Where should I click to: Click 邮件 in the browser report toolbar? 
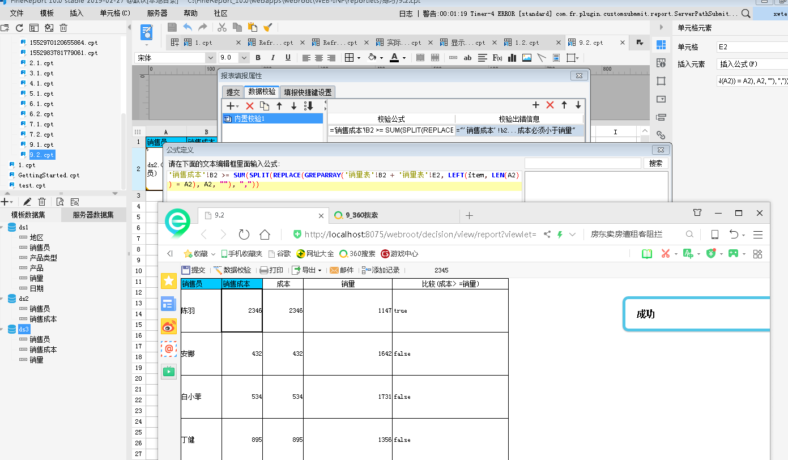click(x=342, y=270)
